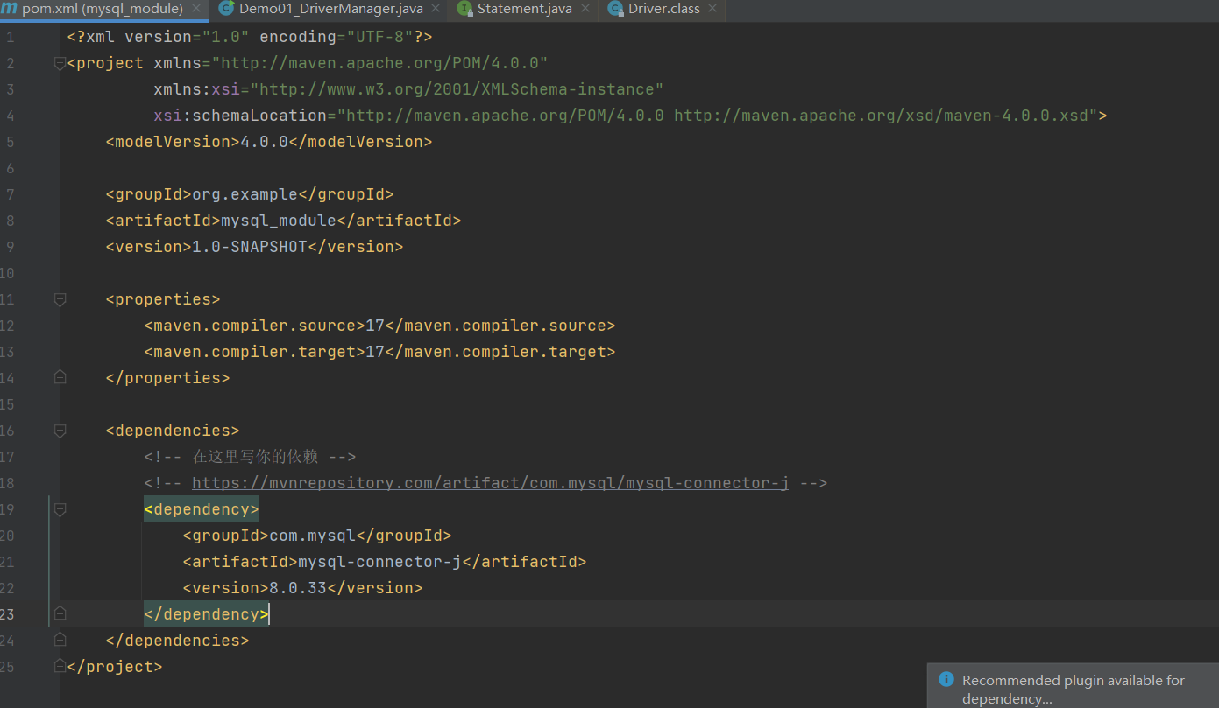This screenshot has width=1219, height=708.
Task: Click the class icon on Driver.class tab
Action: 615,9
